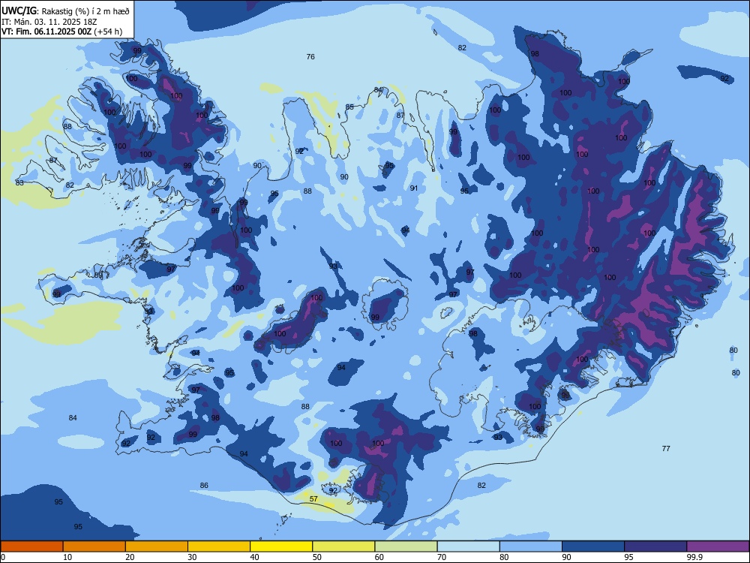Click the 90–95 dark blue legend swatch
Screen dimensions: 750x563
[593, 546]
